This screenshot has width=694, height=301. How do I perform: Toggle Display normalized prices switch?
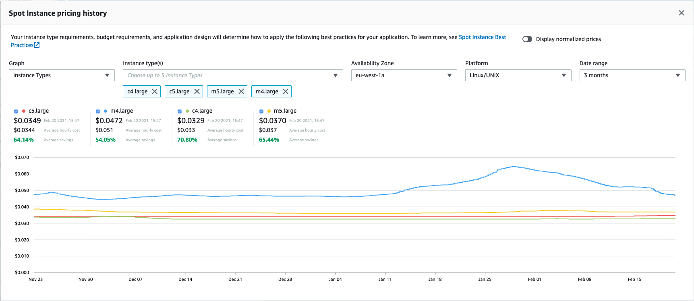527,39
